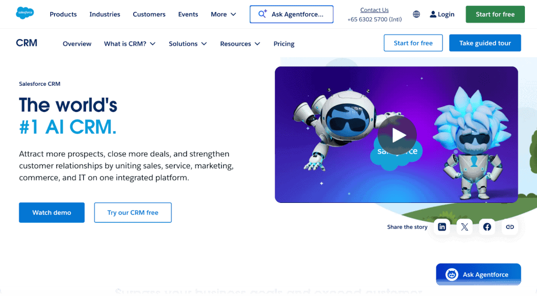Open the Events menu item

point(188,14)
